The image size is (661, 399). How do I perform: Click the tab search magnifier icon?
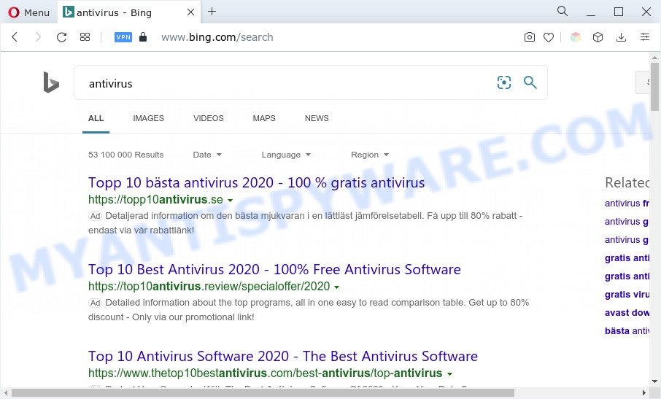pos(563,11)
